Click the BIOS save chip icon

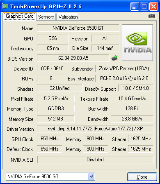pos(114,58)
